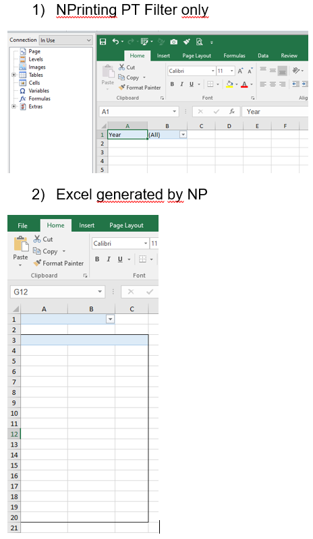
Task: Click camera icon in template editor quick toolbar
Action: coord(174,42)
